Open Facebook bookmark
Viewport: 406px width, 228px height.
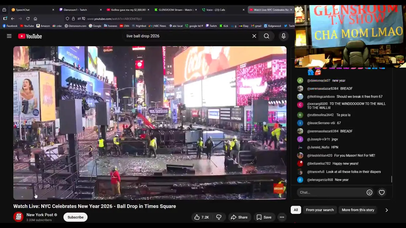[x=10, y=26]
